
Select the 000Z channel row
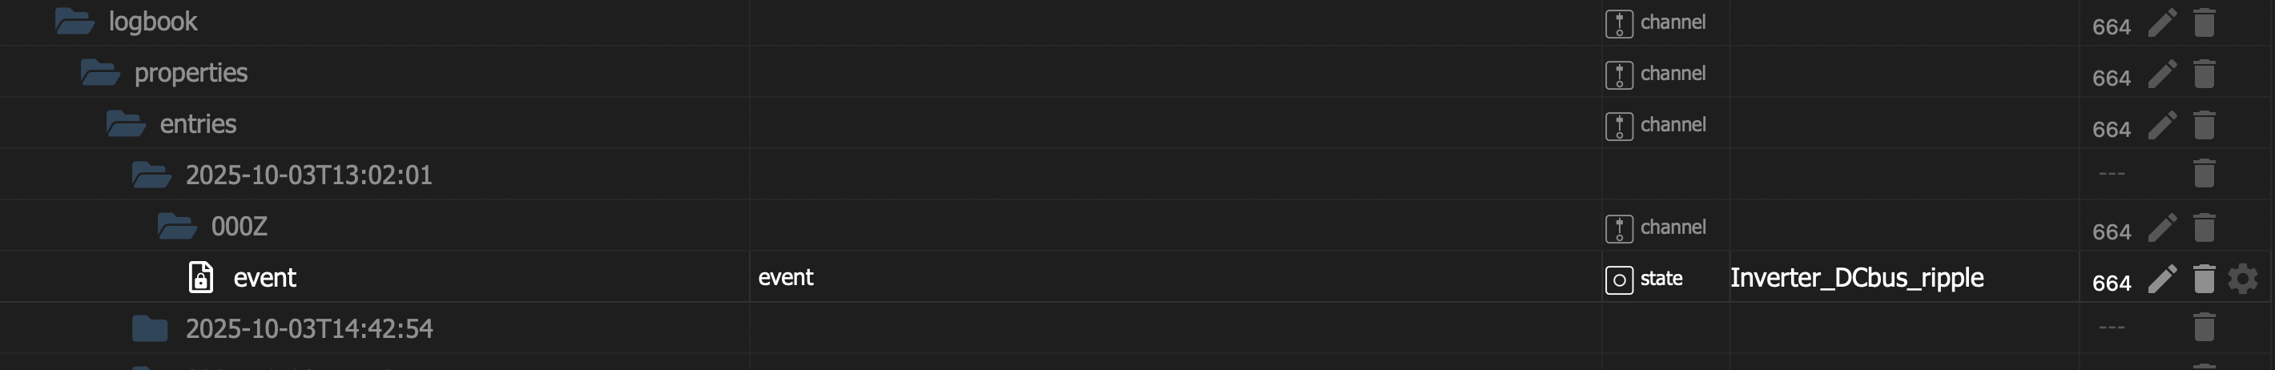(x=239, y=227)
